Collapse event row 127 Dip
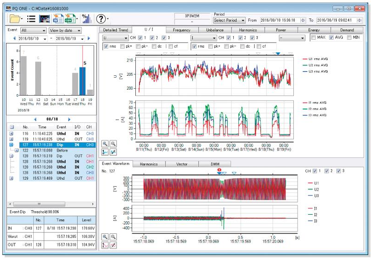This screenshot has height=261, width=371. [11, 145]
